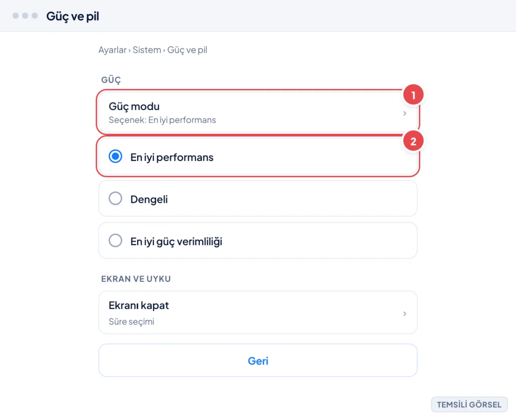516x419 pixels.
Task: Select En iyi güç verimliliği radio option
Action: [x=115, y=241]
